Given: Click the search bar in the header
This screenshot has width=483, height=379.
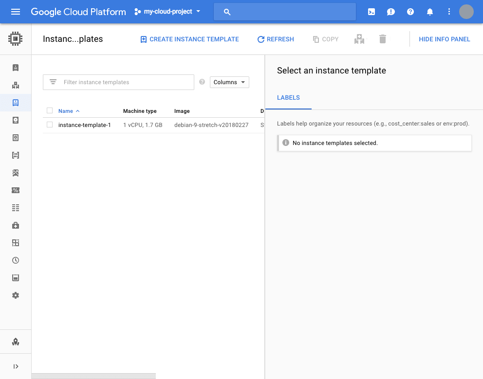Looking at the screenshot, I should click(285, 12).
